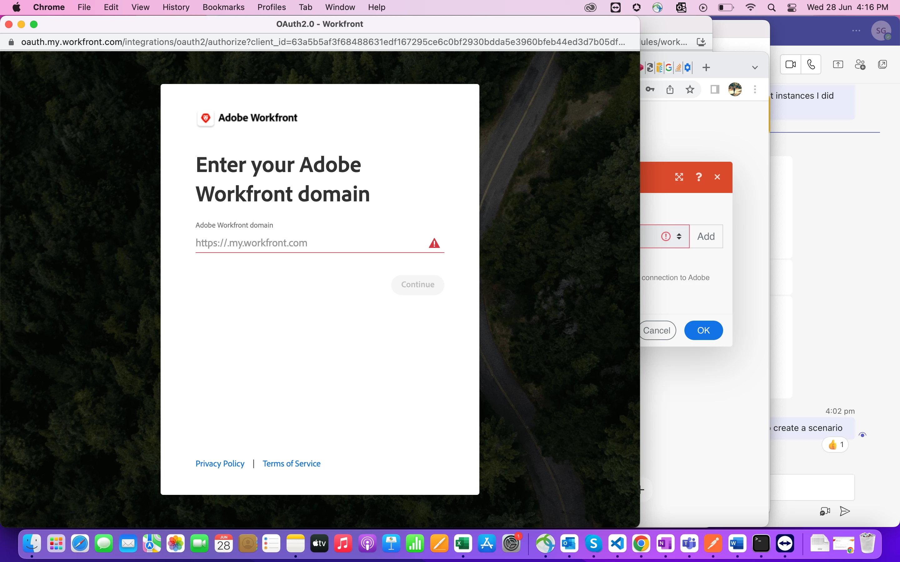
Task: Start an audio call in Teams
Action: coord(811,65)
